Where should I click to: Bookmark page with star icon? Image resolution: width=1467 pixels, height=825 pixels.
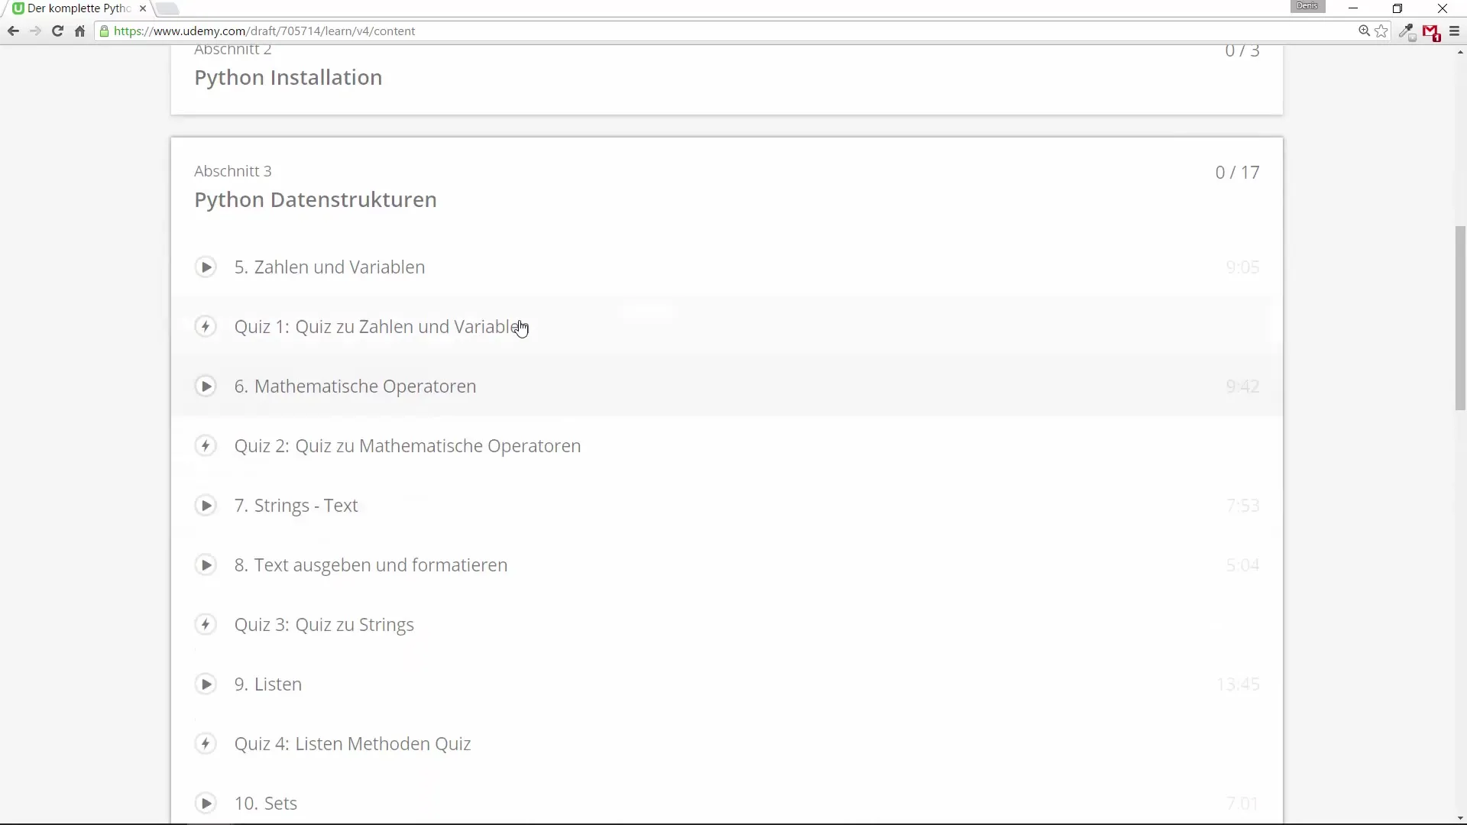click(1381, 31)
